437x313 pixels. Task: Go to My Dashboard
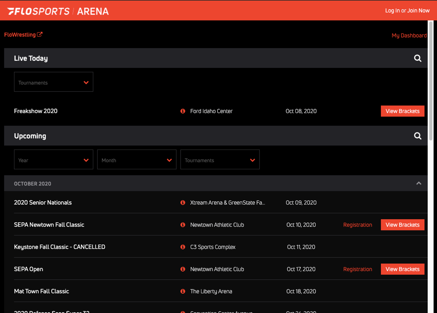coord(409,35)
